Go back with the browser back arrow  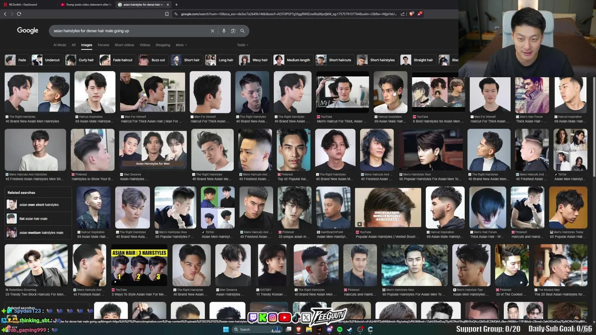point(5,14)
